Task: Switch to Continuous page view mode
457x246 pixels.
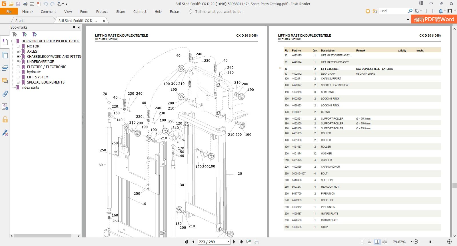Action: (369, 242)
